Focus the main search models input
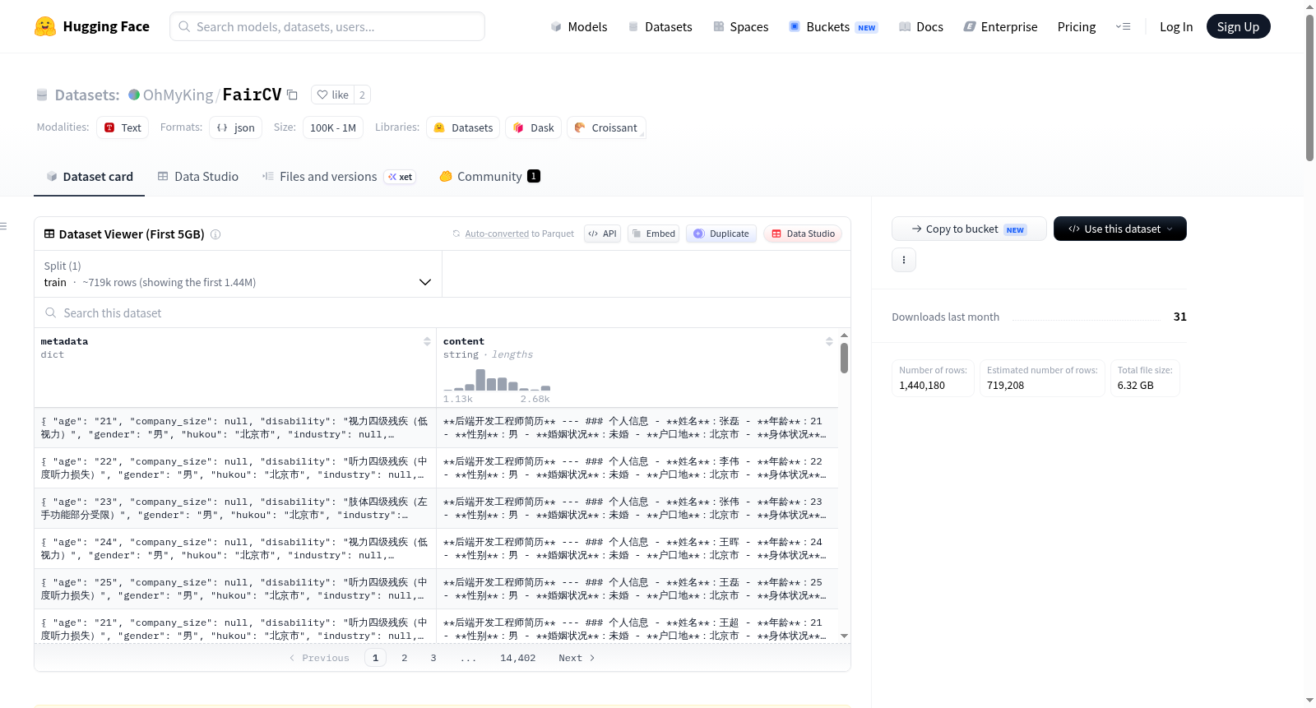This screenshot has height=708, width=1316. click(x=327, y=26)
